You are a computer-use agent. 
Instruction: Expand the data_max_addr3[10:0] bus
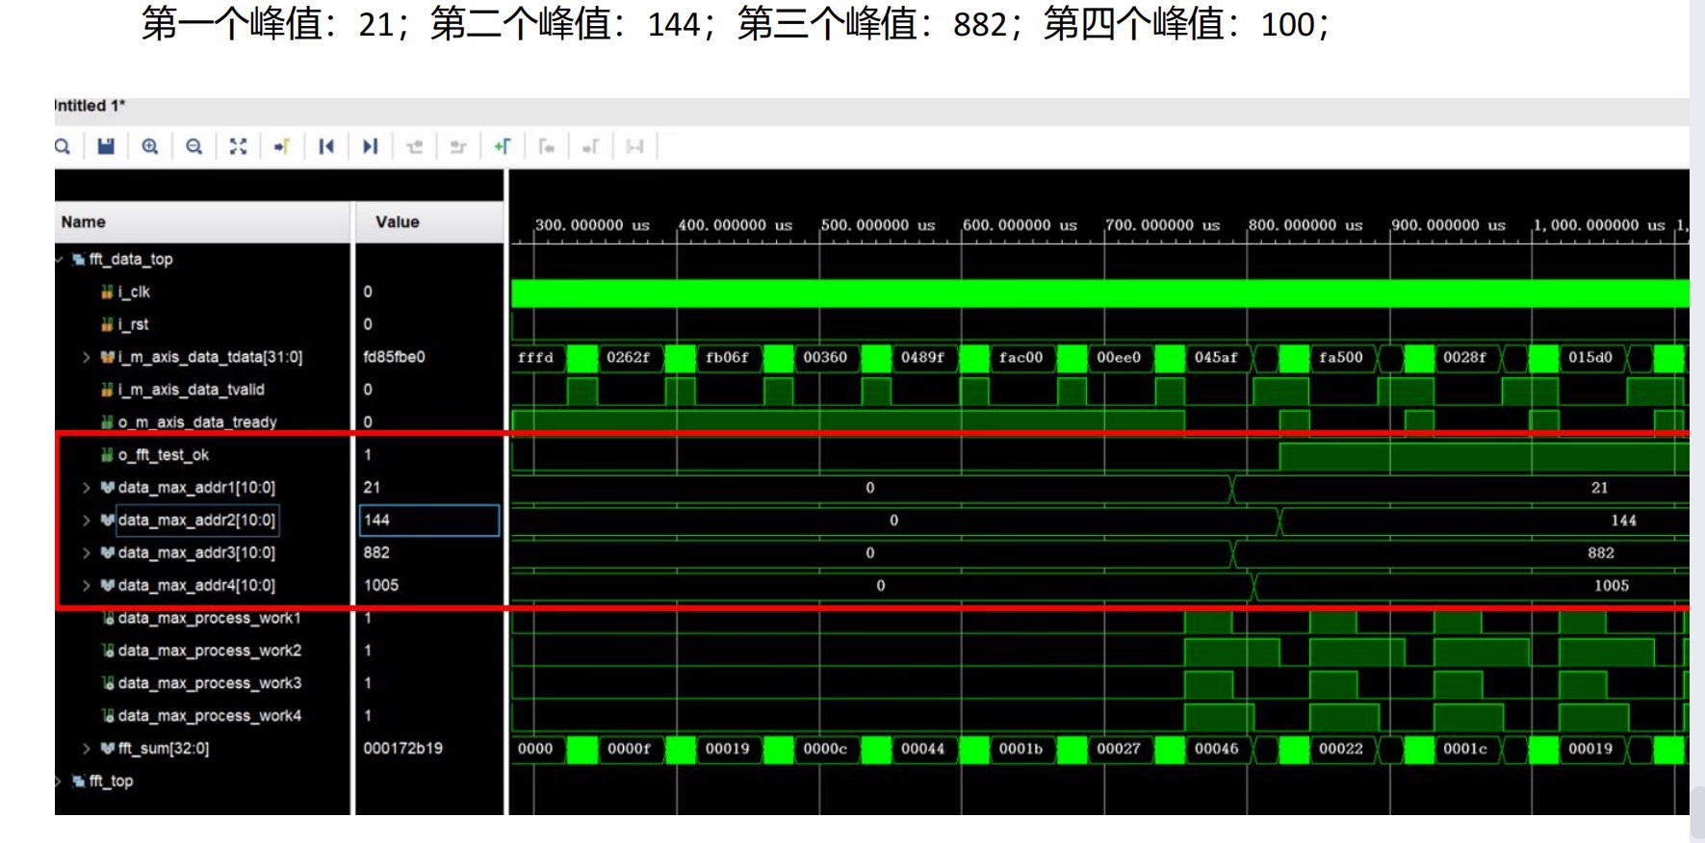87,553
